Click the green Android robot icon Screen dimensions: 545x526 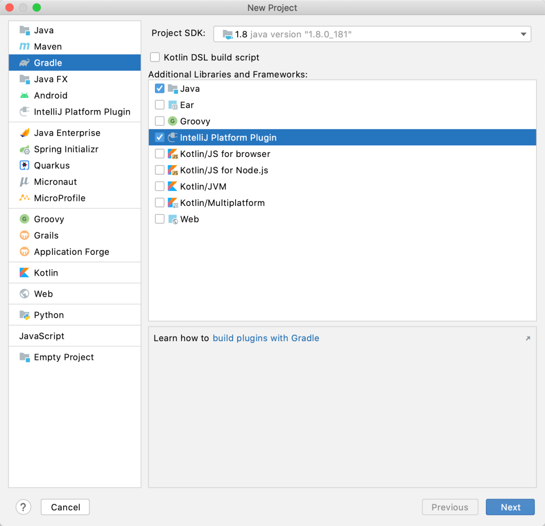click(x=24, y=95)
